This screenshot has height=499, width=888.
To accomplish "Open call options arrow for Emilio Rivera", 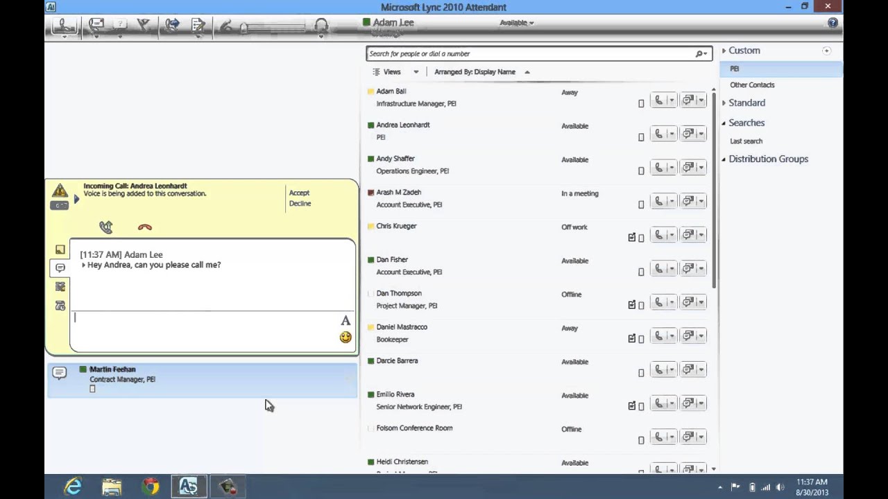I will tap(672, 403).
